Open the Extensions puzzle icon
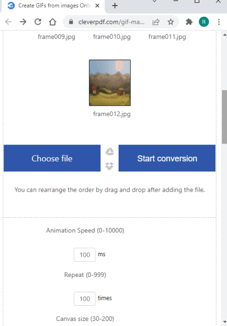 (189, 22)
